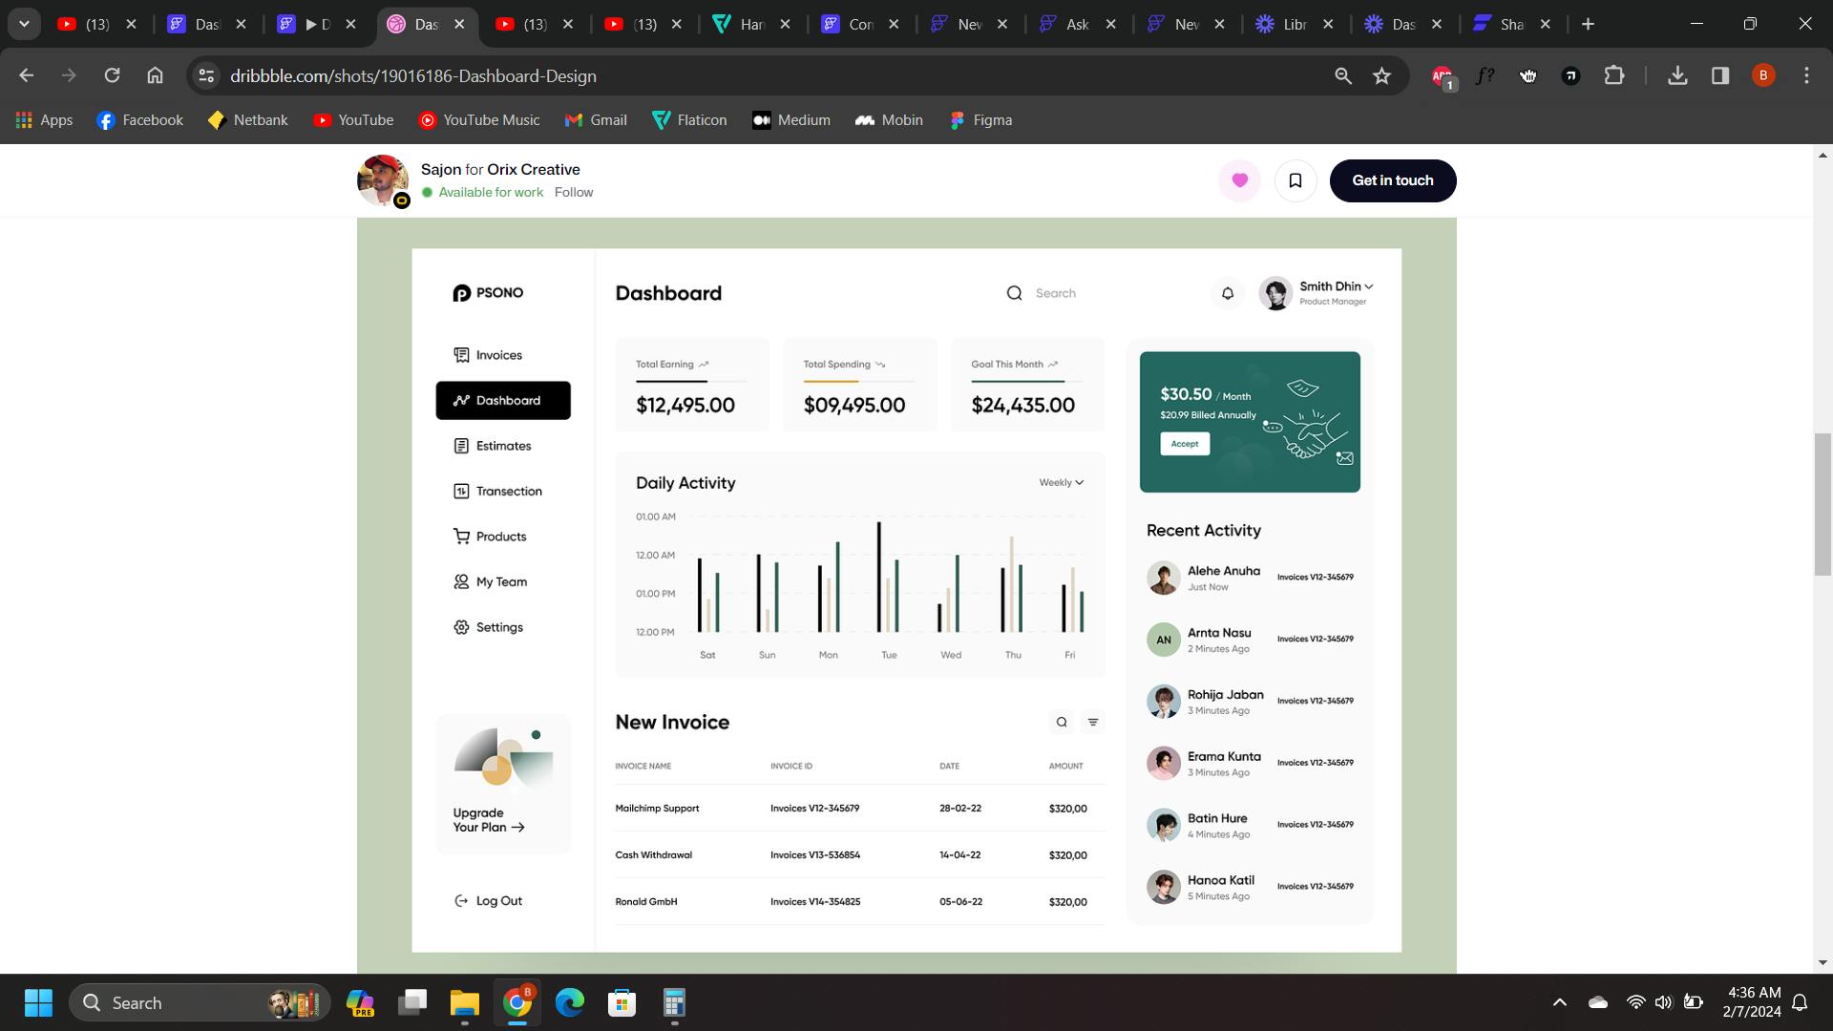The height and width of the screenshot is (1031, 1833).
Task: Click search icon next to New Invoice
Action: (x=1062, y=723)
